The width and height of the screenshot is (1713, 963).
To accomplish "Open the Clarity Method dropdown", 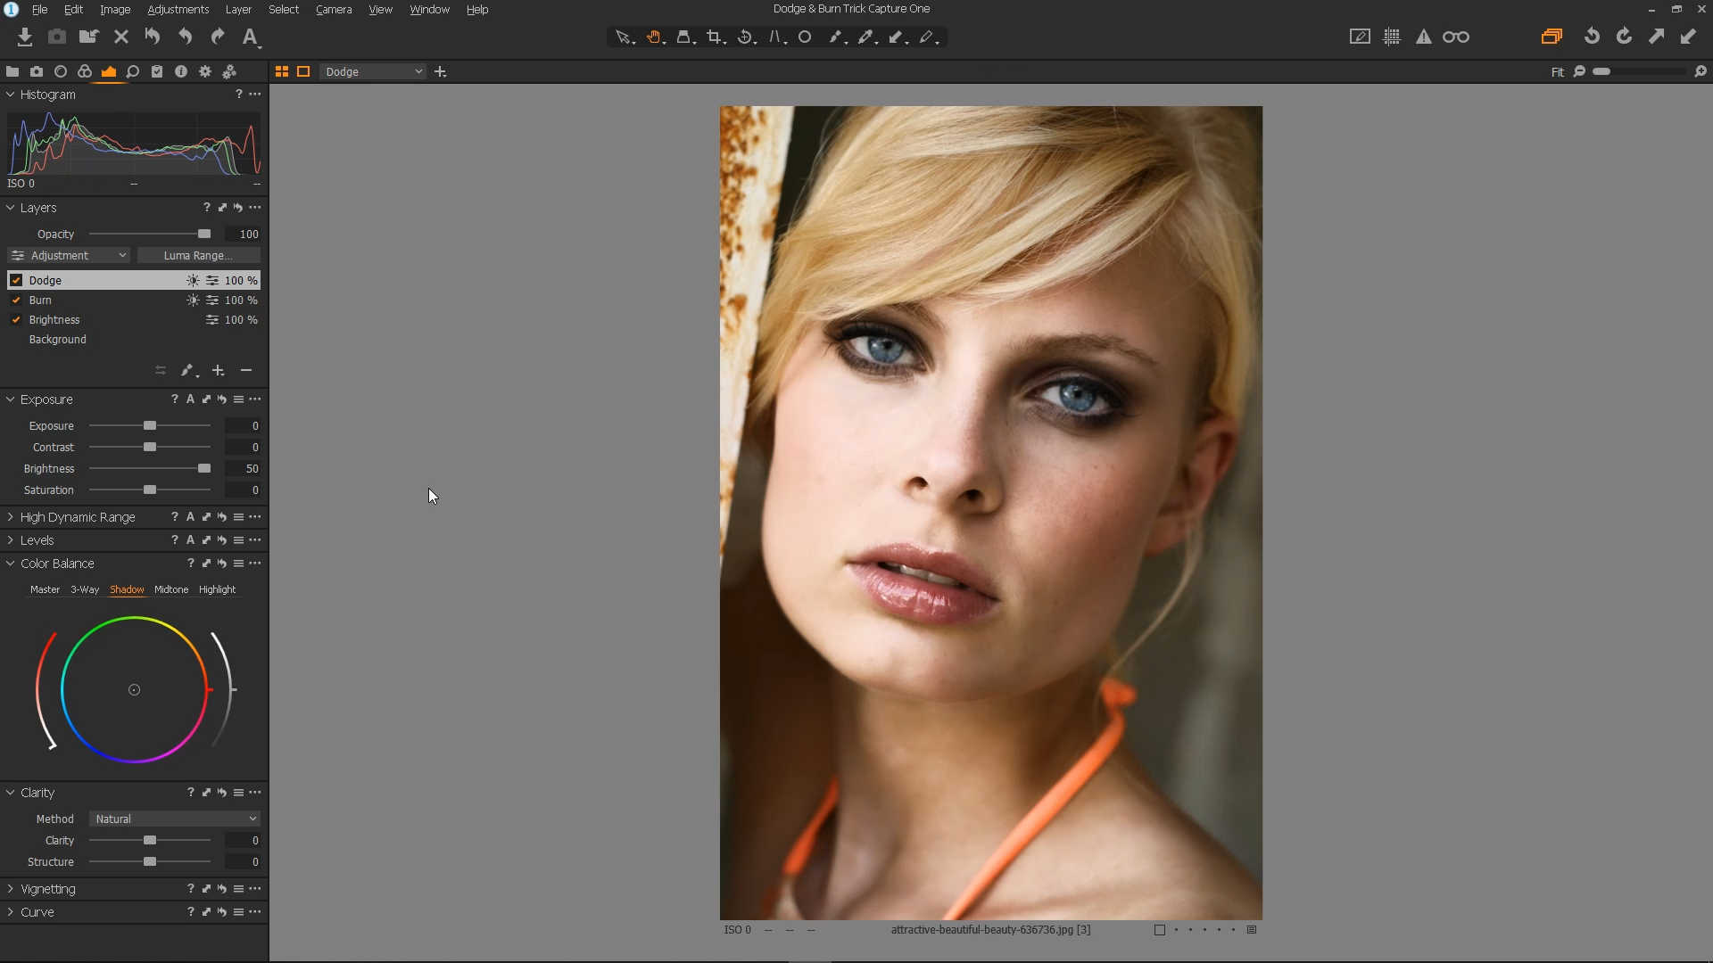I will [175, 819].
